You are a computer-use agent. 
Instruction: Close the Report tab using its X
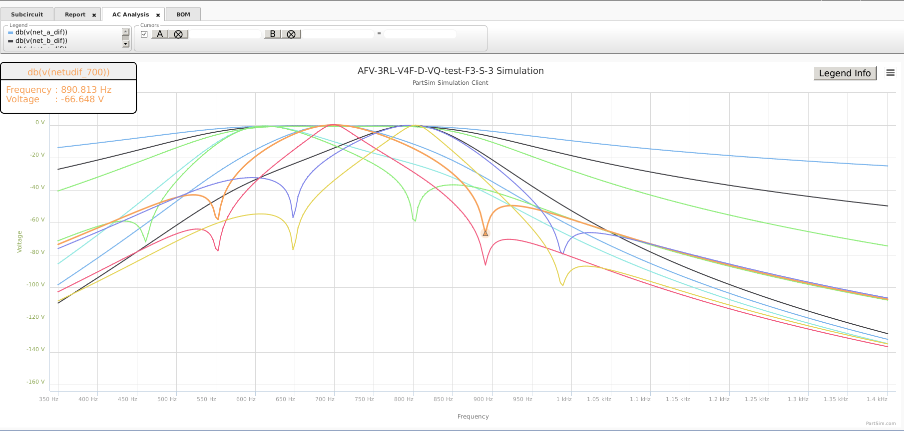(94, 15)
